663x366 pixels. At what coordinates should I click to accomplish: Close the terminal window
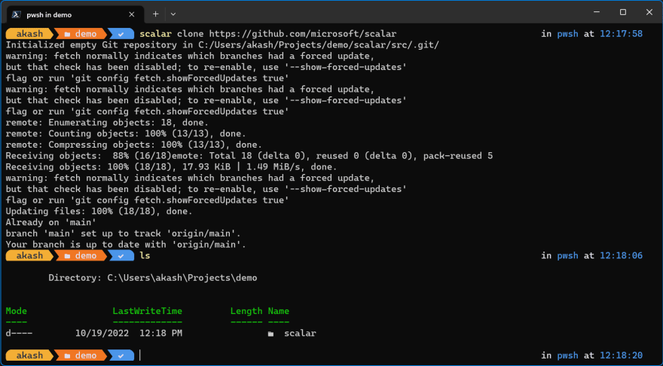pos(649,12)
